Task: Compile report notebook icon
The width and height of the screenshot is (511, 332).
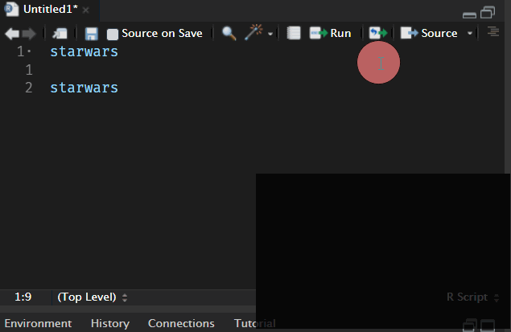Action: 293,33
